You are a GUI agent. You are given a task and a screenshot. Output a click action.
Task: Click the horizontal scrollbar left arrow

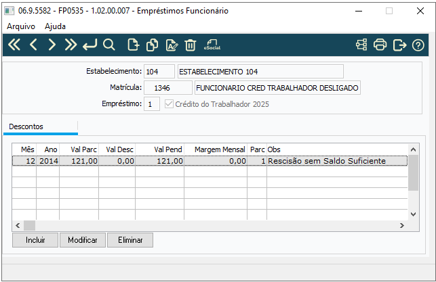18,225
